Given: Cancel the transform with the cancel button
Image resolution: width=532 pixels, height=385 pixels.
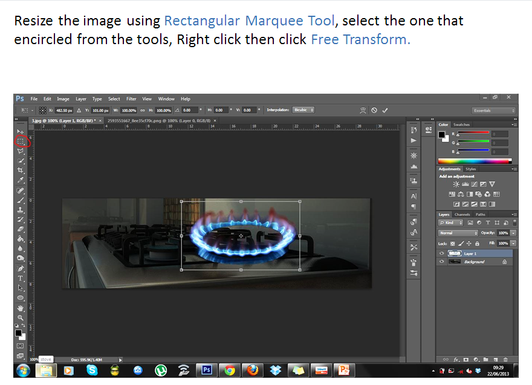Looking at the screenshot, I should (x=374, y=109).
